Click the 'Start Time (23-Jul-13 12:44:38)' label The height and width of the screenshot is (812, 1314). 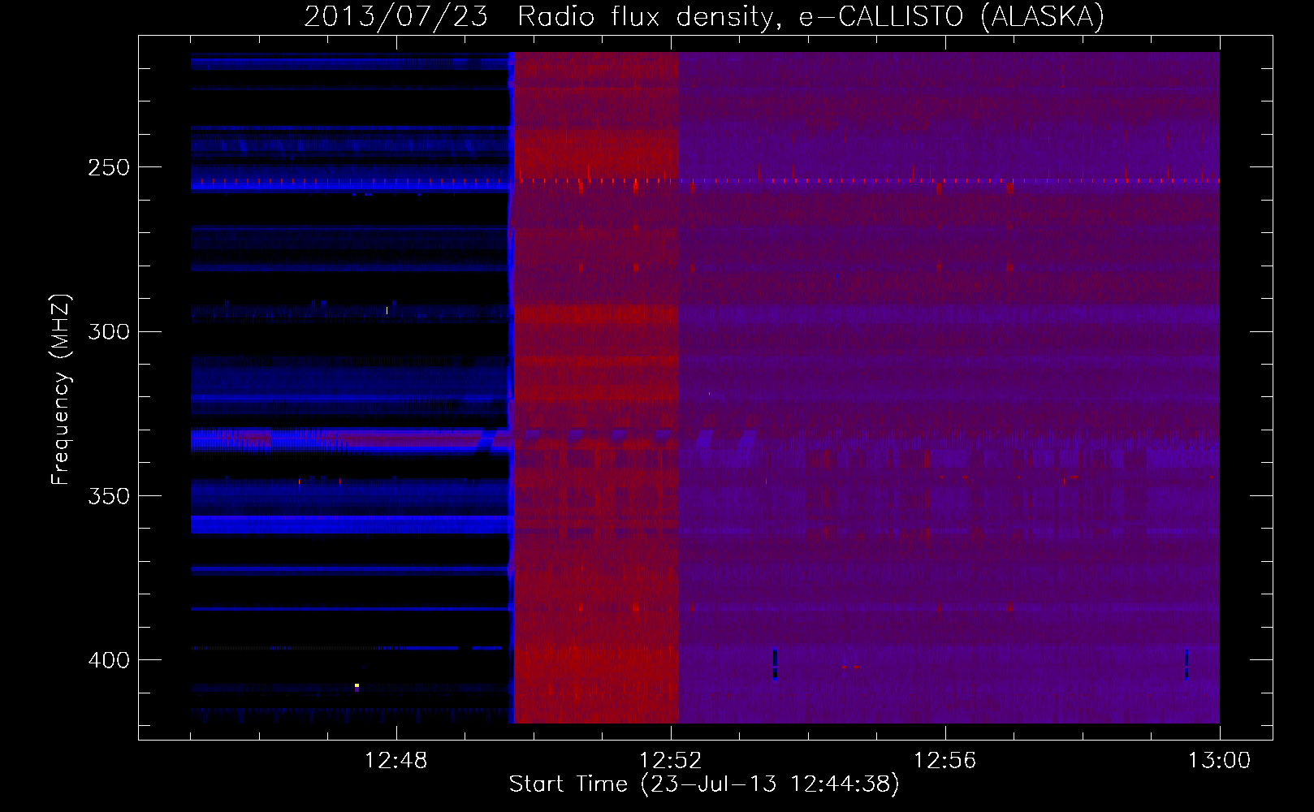(704, 784)
